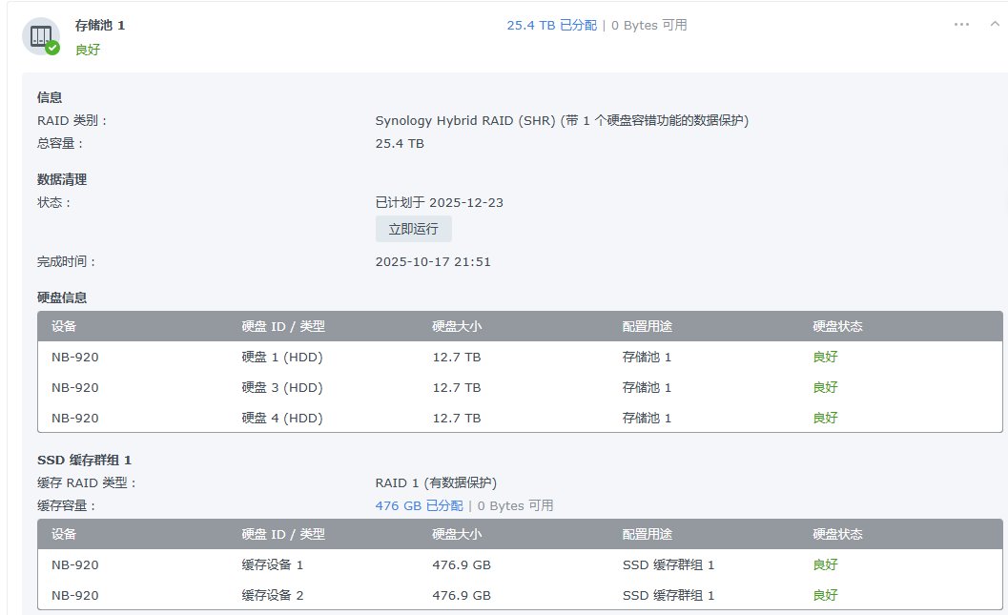The height and width of the screenshot is (615, 1008).
Task: Click 良好 status of 硬盘 3
Action: pyautogui.click(x=824, y=387)
